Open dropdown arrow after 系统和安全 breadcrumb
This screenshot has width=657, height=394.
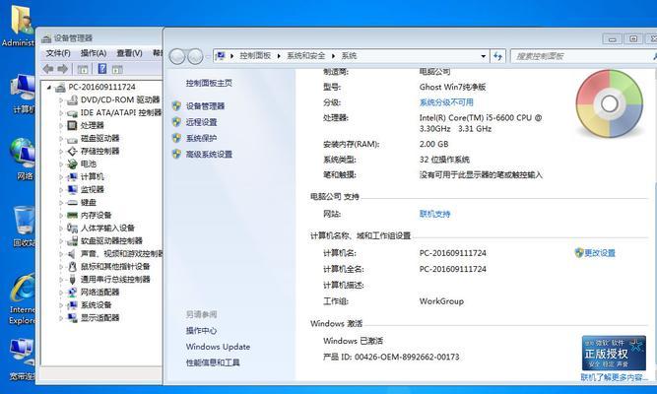point(333,56)
